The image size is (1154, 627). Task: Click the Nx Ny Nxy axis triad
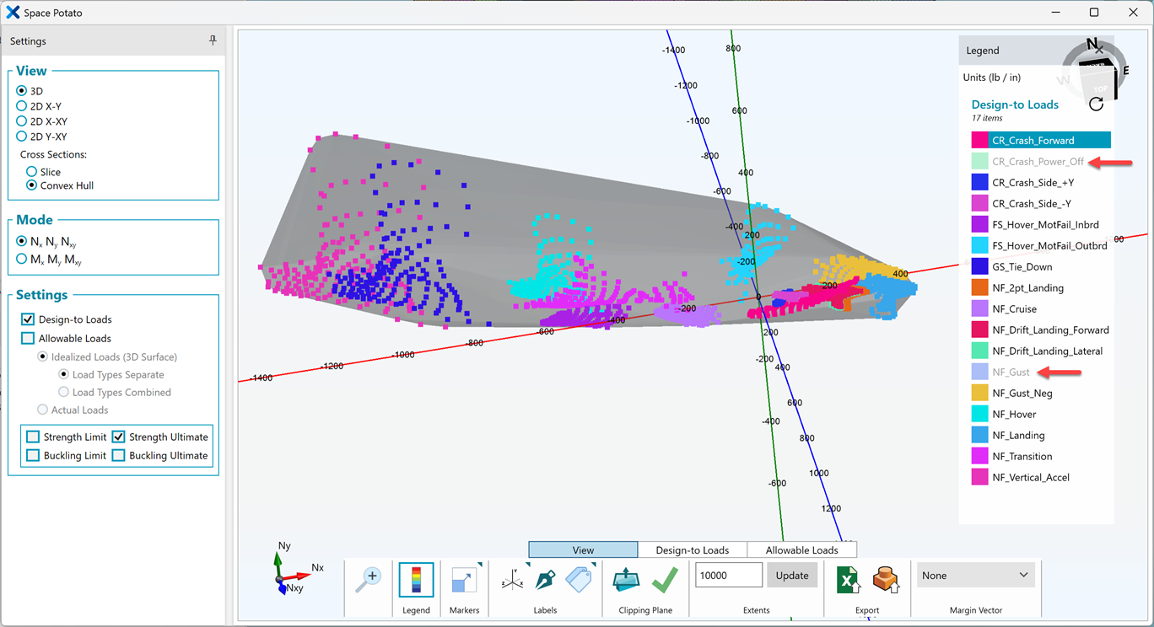[293, 569]
